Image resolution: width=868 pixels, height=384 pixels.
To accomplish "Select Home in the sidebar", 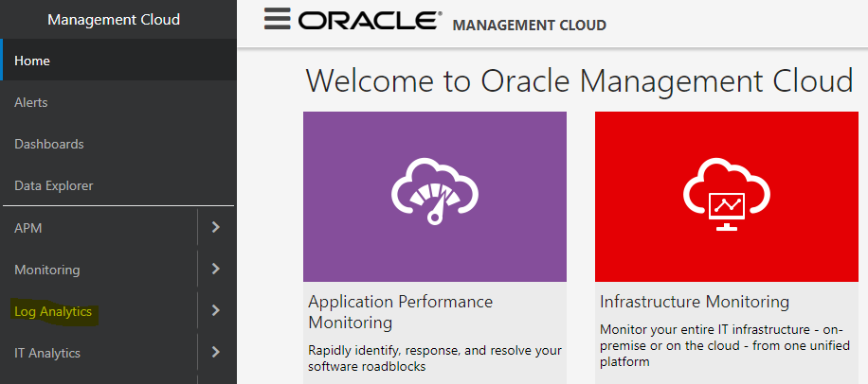I will coord(118,60).
